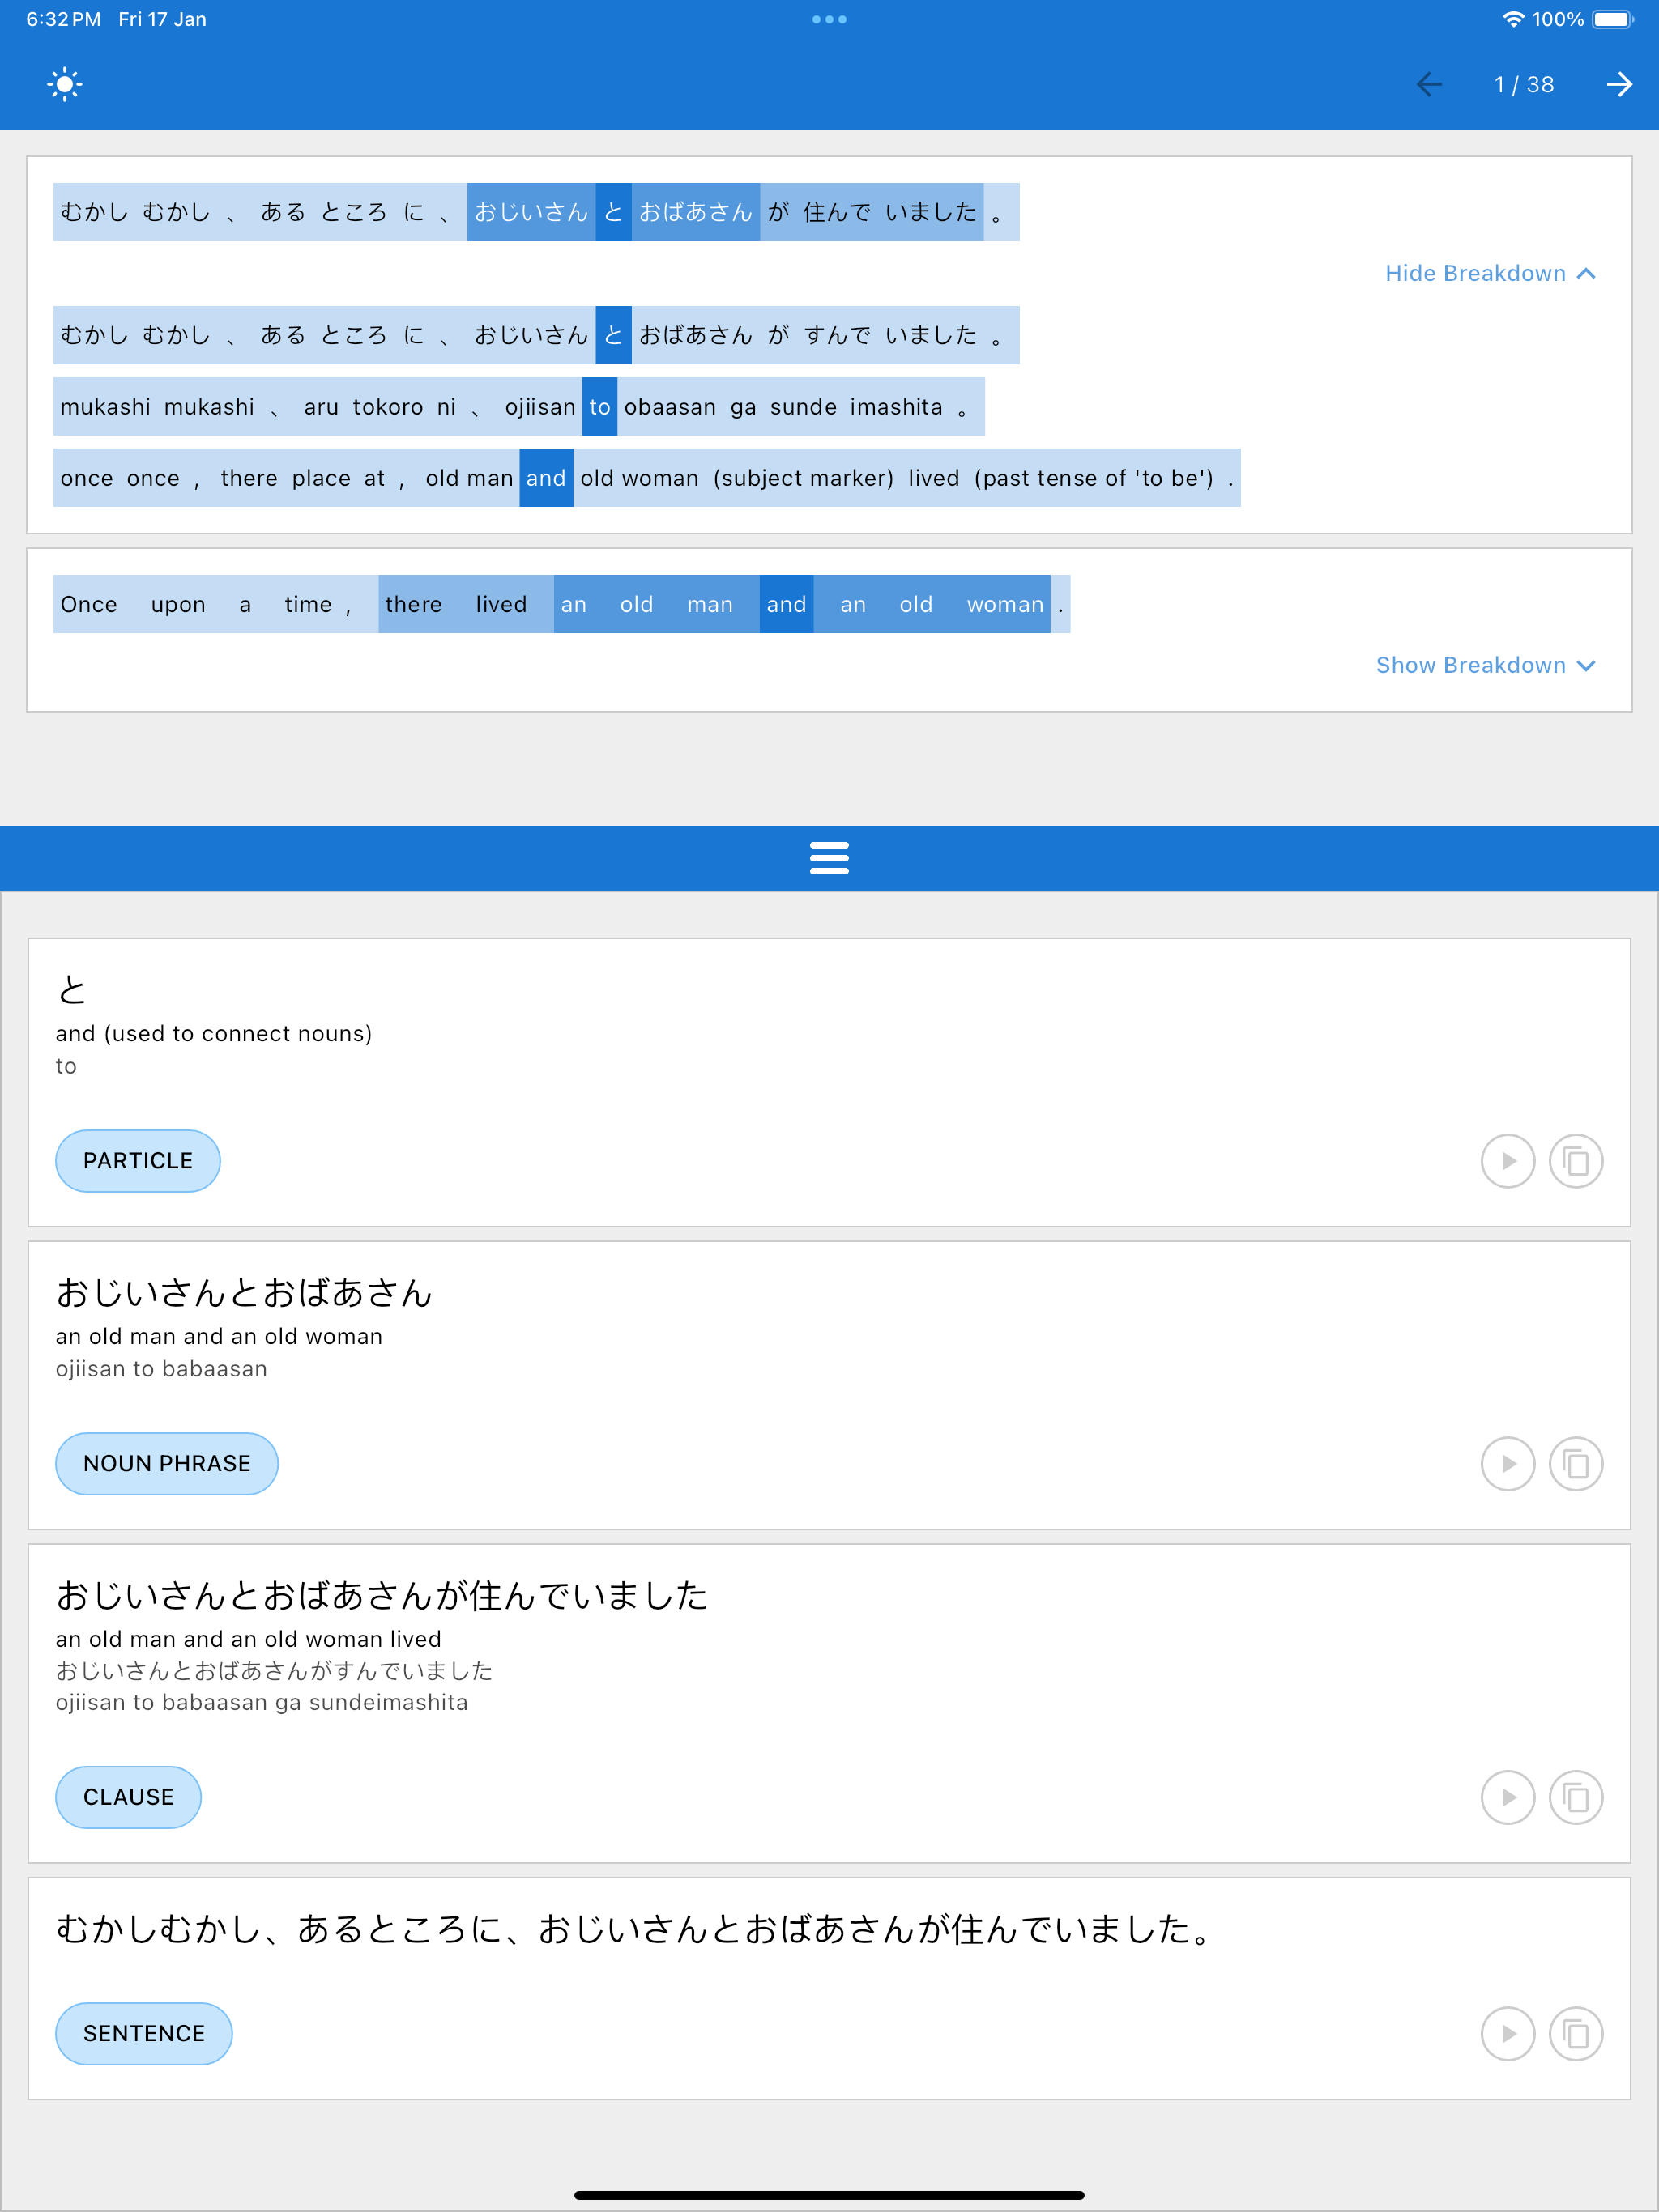
Task: Select 'man' in the English translation
Action: (710, 604)
